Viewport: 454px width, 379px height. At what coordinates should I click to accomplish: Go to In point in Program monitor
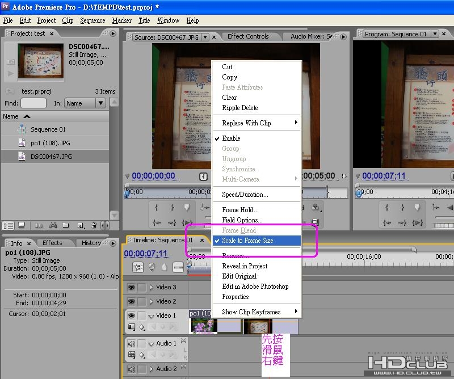(x=387, y=222)
